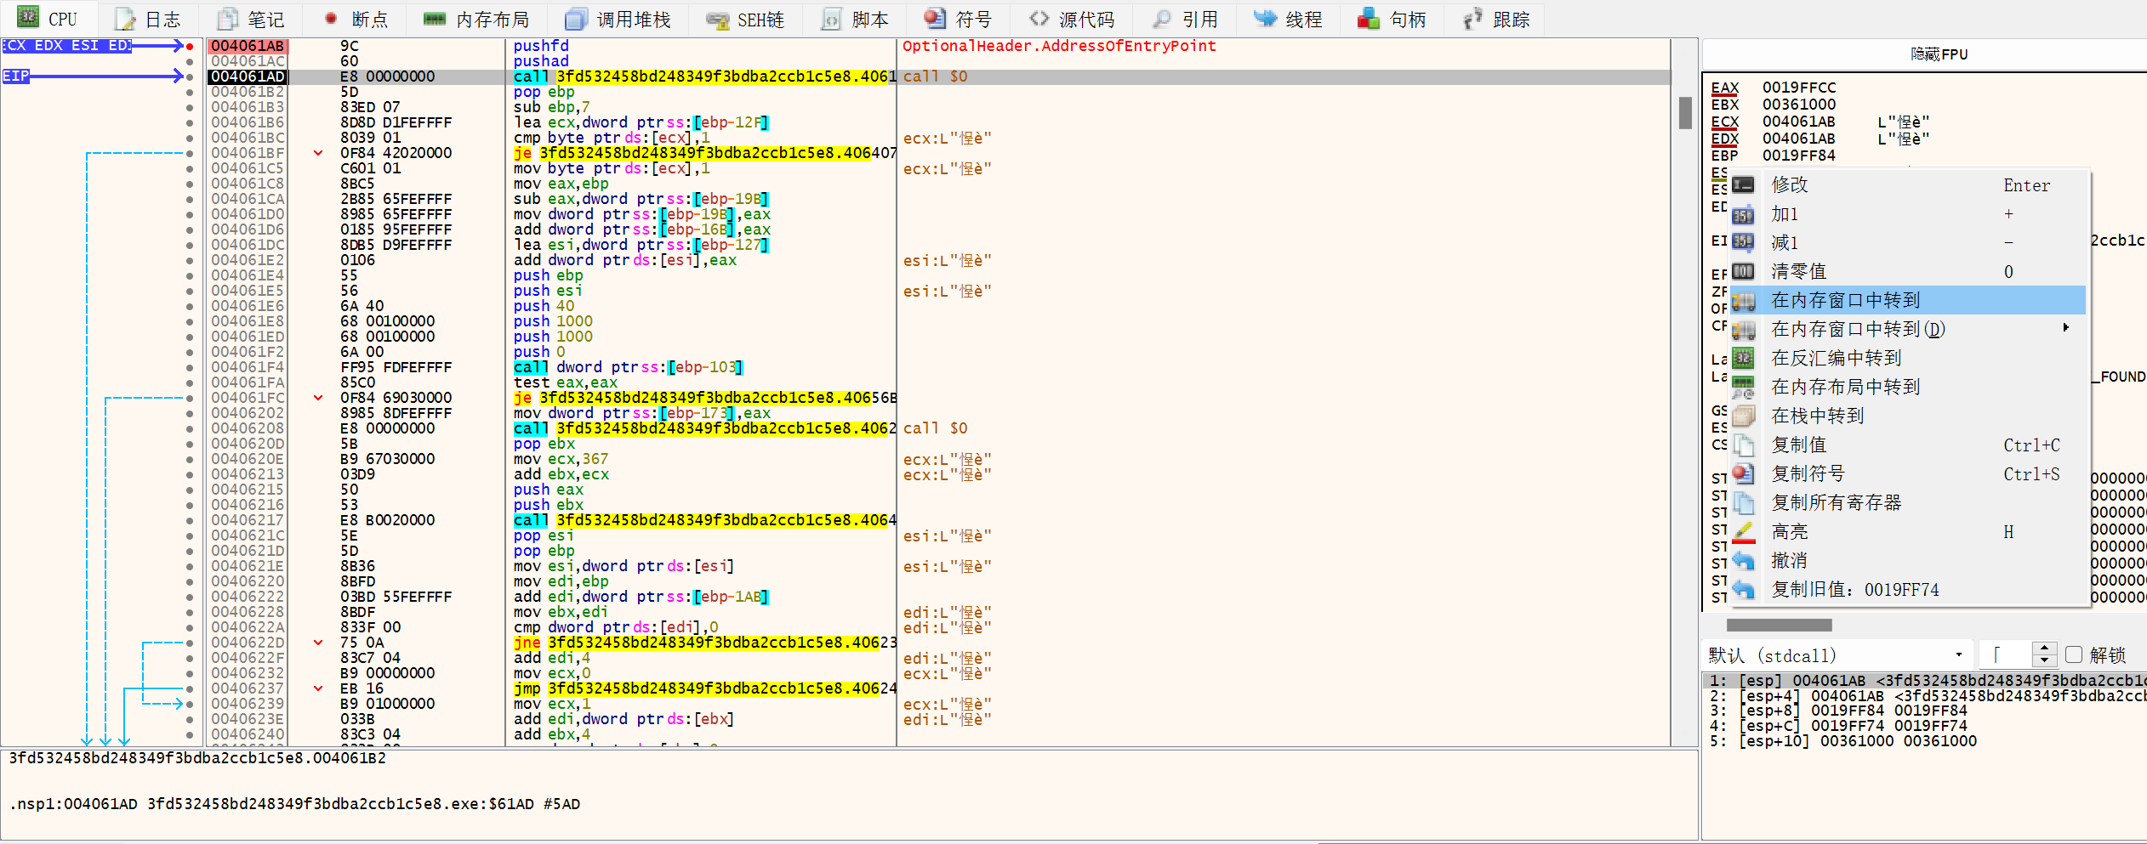Click the EBX register value 00361000

tap(1798, 105)
